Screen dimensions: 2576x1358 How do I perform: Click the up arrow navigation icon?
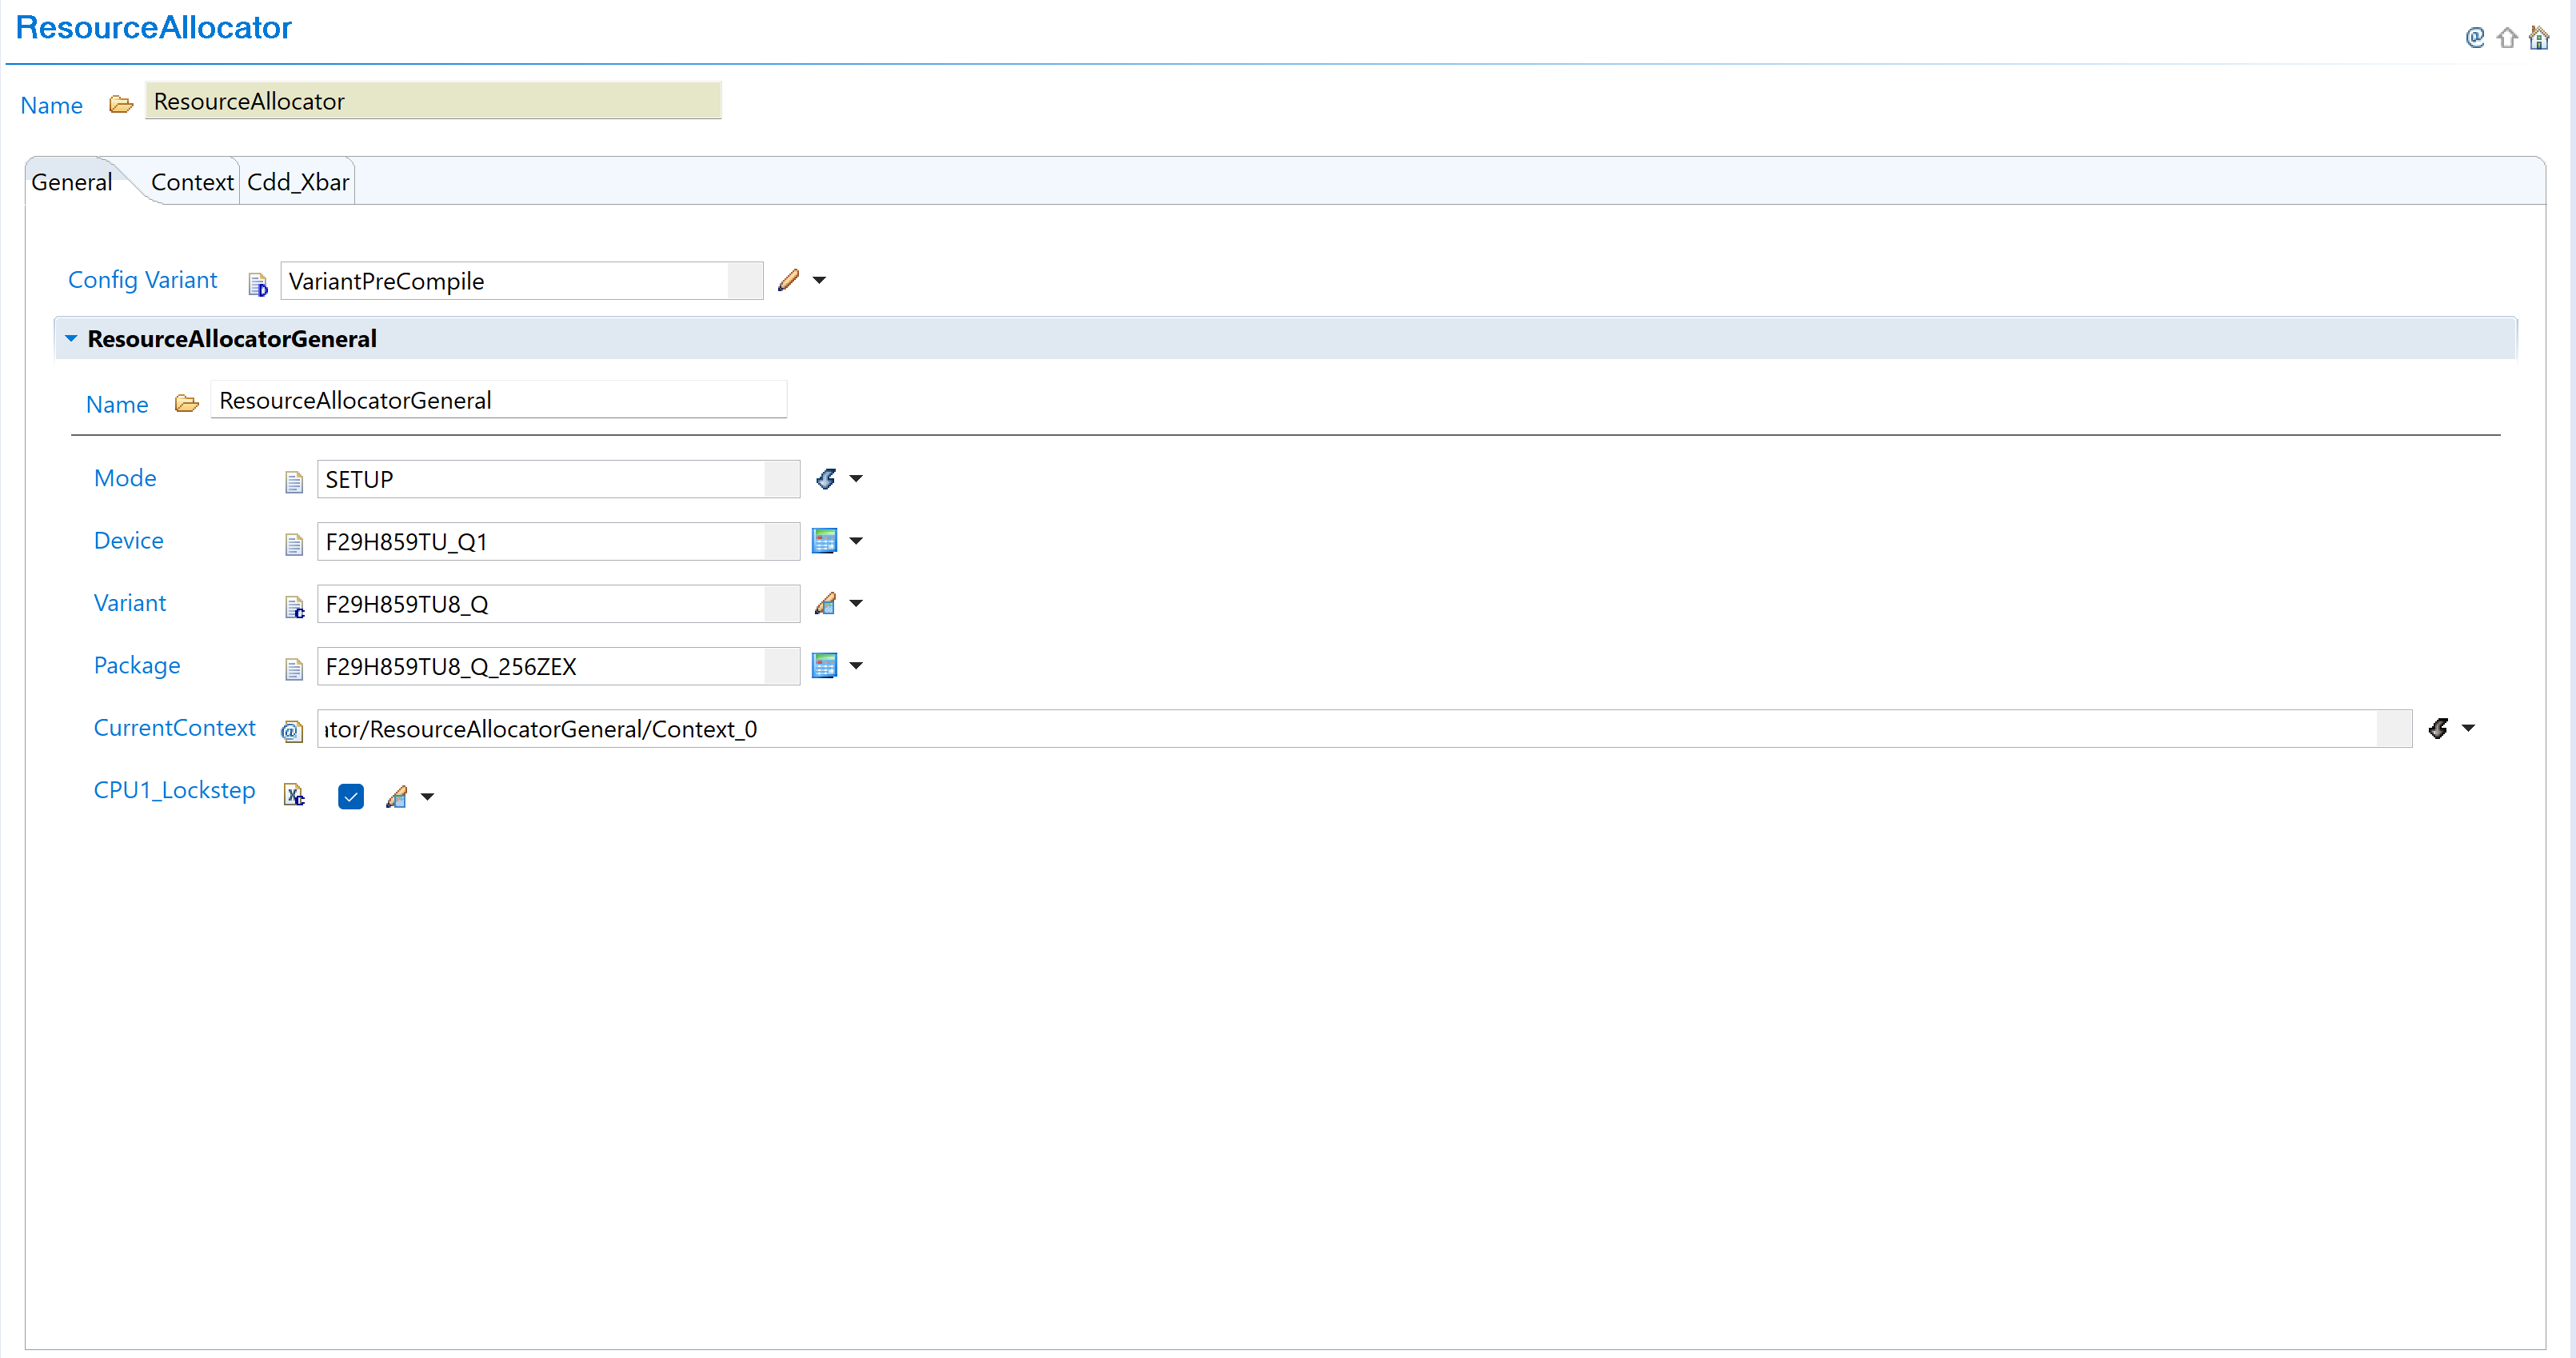[x=2507, y=38]
